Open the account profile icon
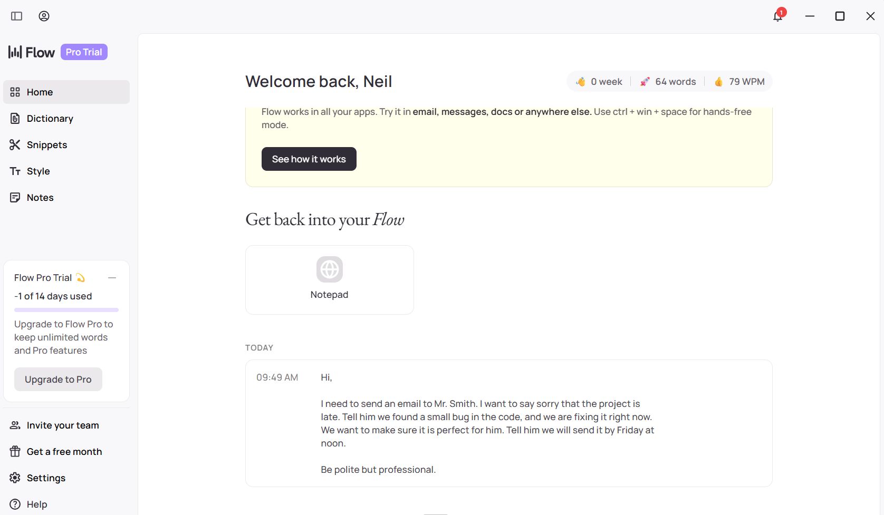Screen dimensions: 884x515 click(x=44, y=16)
